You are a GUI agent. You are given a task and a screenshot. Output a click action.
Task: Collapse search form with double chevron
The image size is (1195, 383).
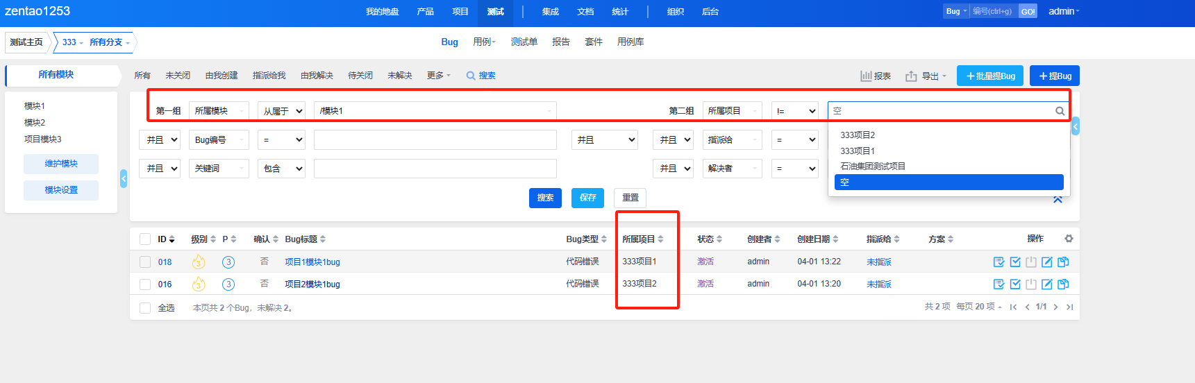(1058, 199)
